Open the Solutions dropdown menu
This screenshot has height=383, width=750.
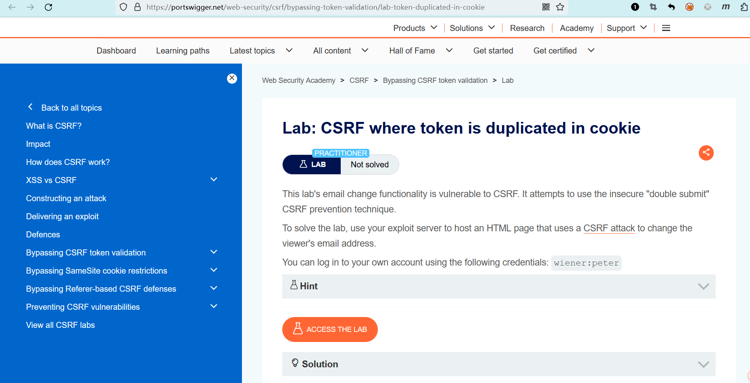[x=473, y=28]
